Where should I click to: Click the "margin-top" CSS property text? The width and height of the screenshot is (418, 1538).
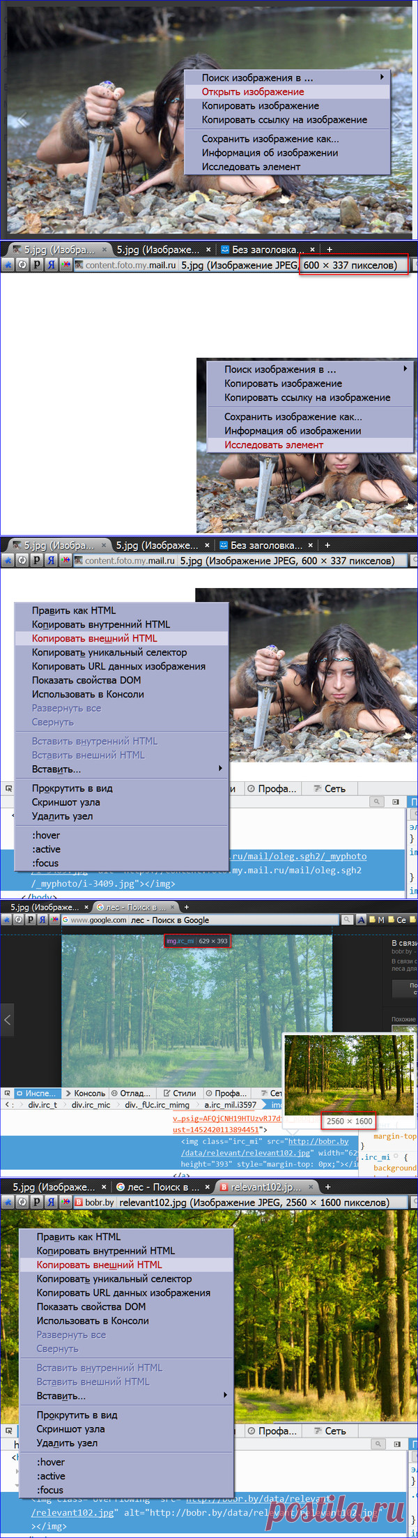(395, 1136)
